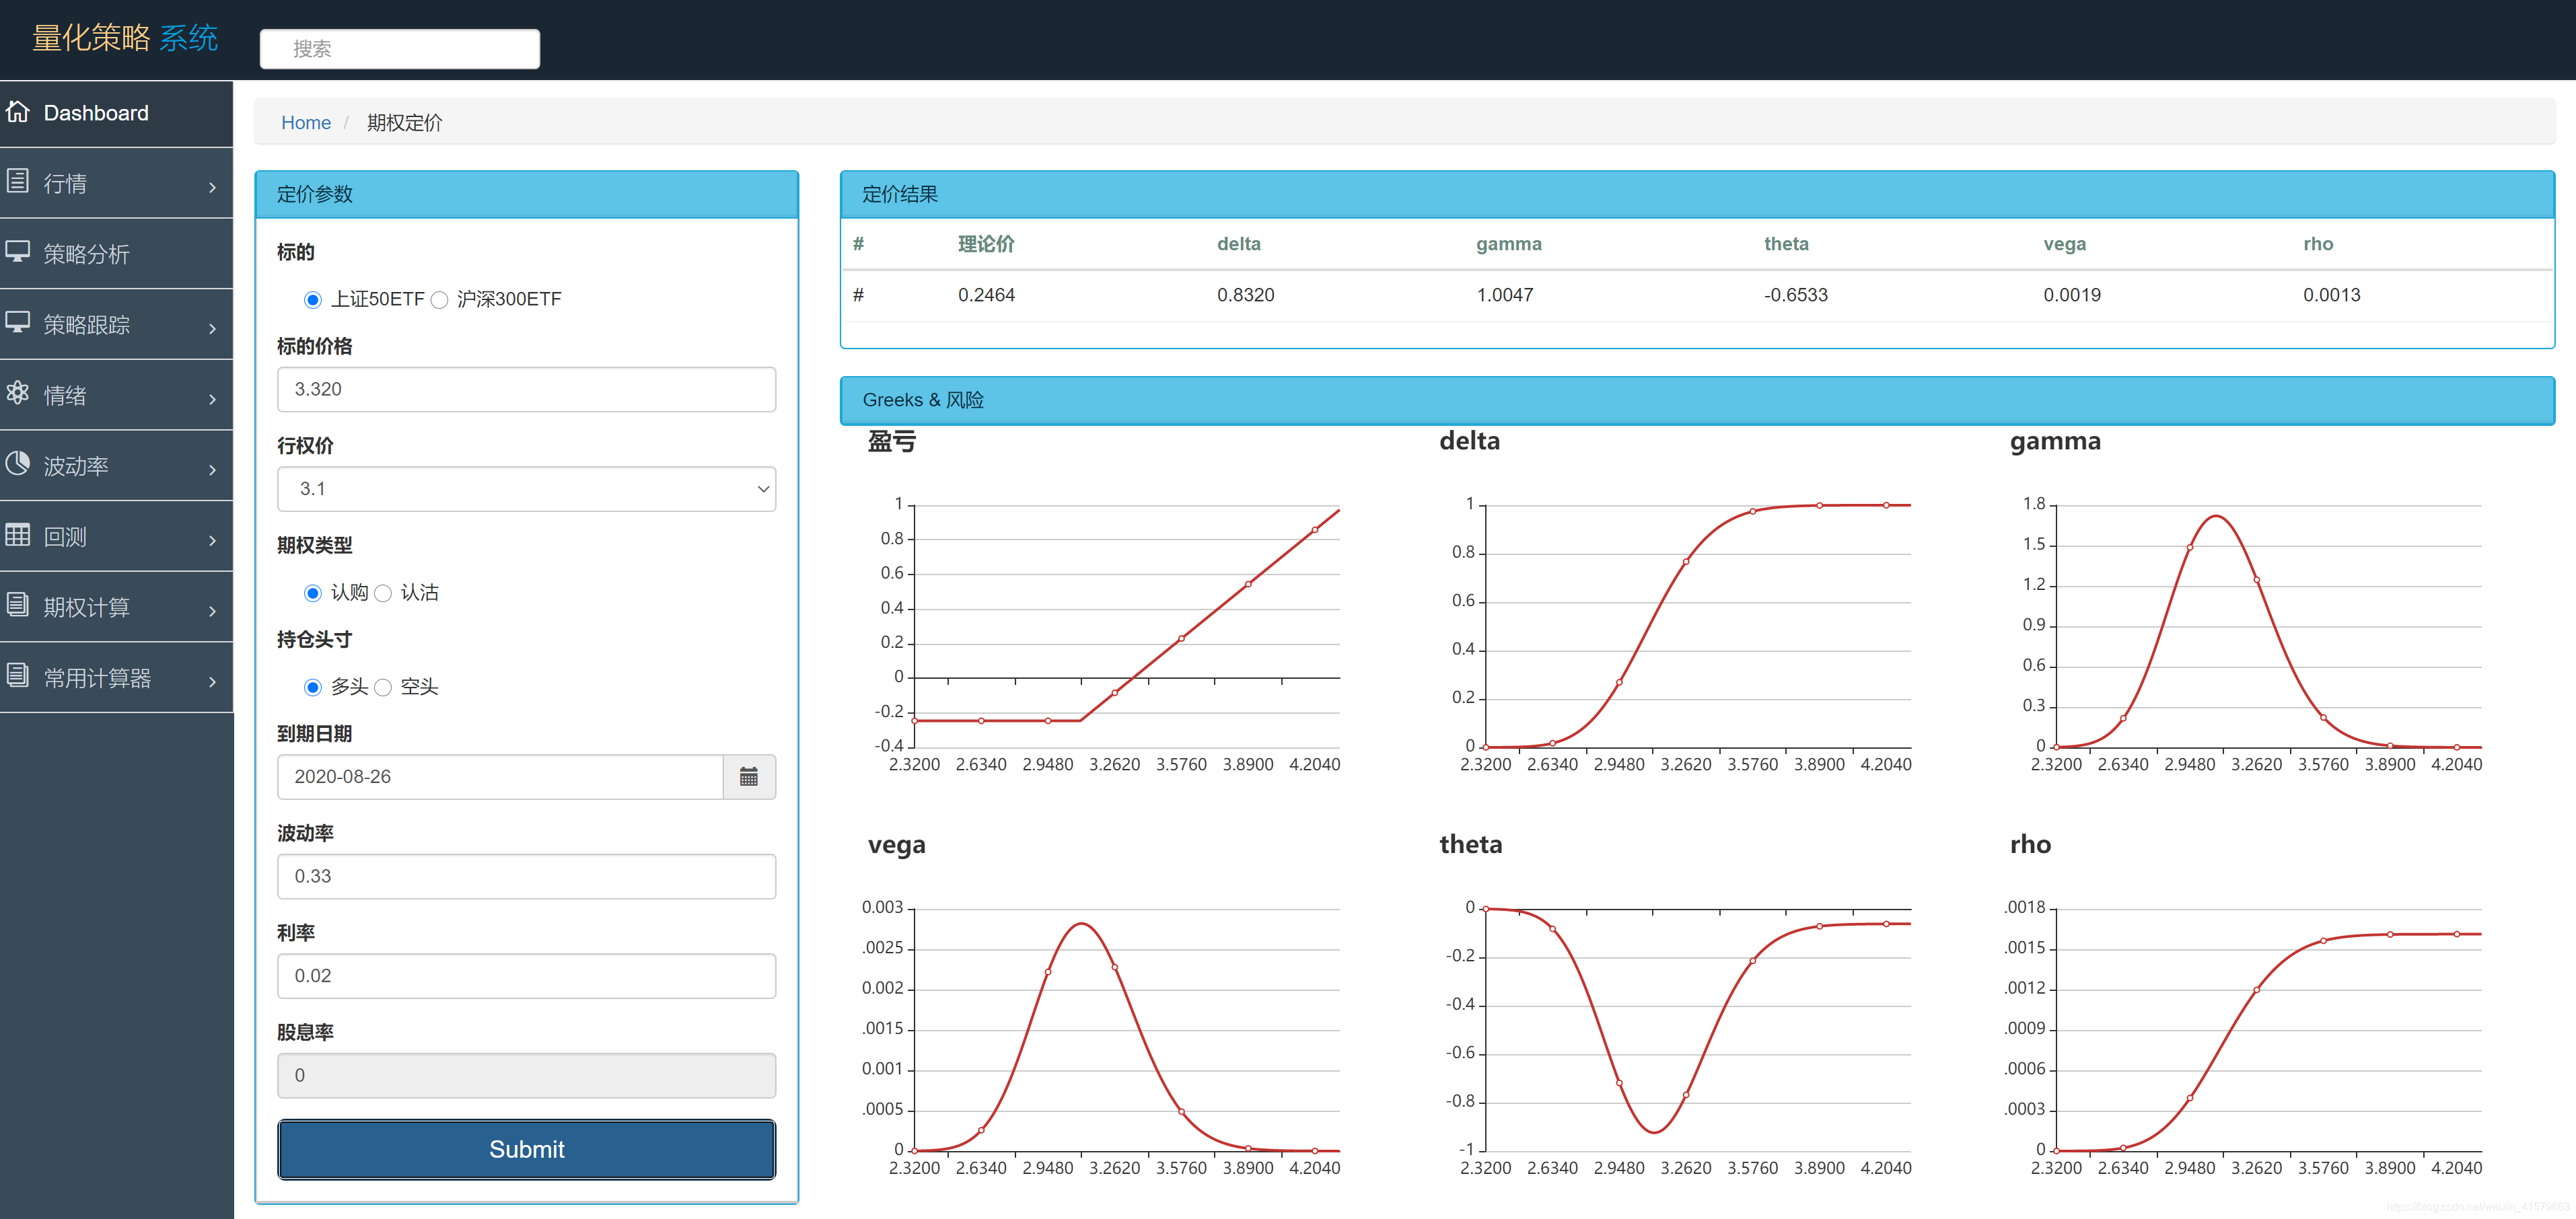The height and width of the screenshot is (1219, 2576).
Task: Select 沪深300ETF radio option
Action: (439, 300)
